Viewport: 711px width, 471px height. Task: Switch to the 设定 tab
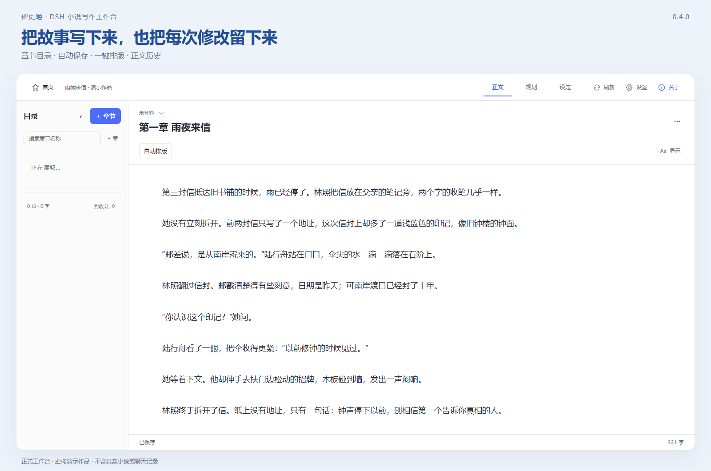tap(565, 88)
